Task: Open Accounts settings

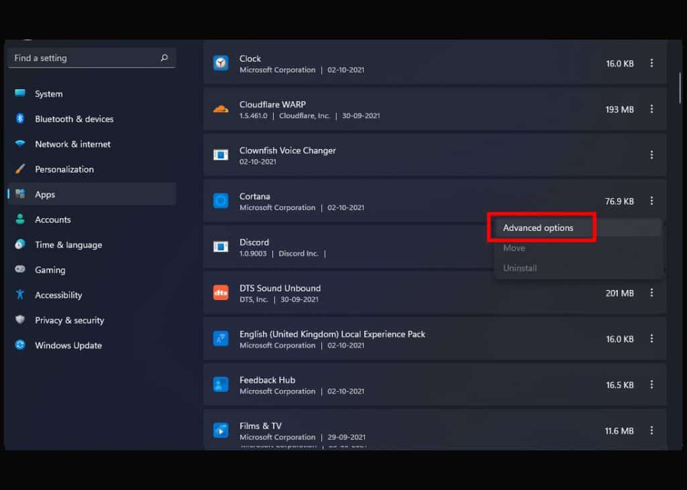Action: pos(92,219)
